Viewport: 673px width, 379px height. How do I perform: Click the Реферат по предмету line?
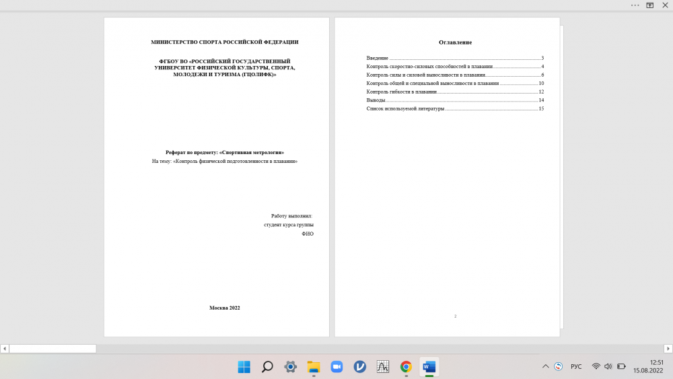(x=225, y=152)
